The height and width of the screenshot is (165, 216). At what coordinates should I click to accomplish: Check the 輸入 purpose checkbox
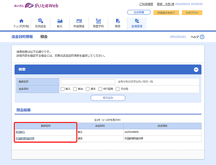pyautogui.click(x=63, y=89)
